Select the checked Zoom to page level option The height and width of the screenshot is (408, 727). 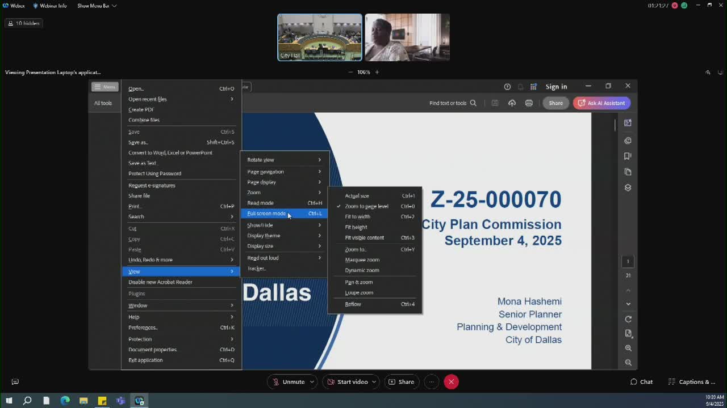click(x=366, y=206)
